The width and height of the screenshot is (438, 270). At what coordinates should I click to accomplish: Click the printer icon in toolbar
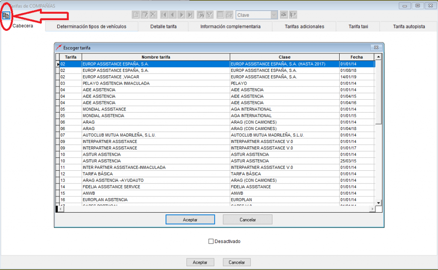229,15
